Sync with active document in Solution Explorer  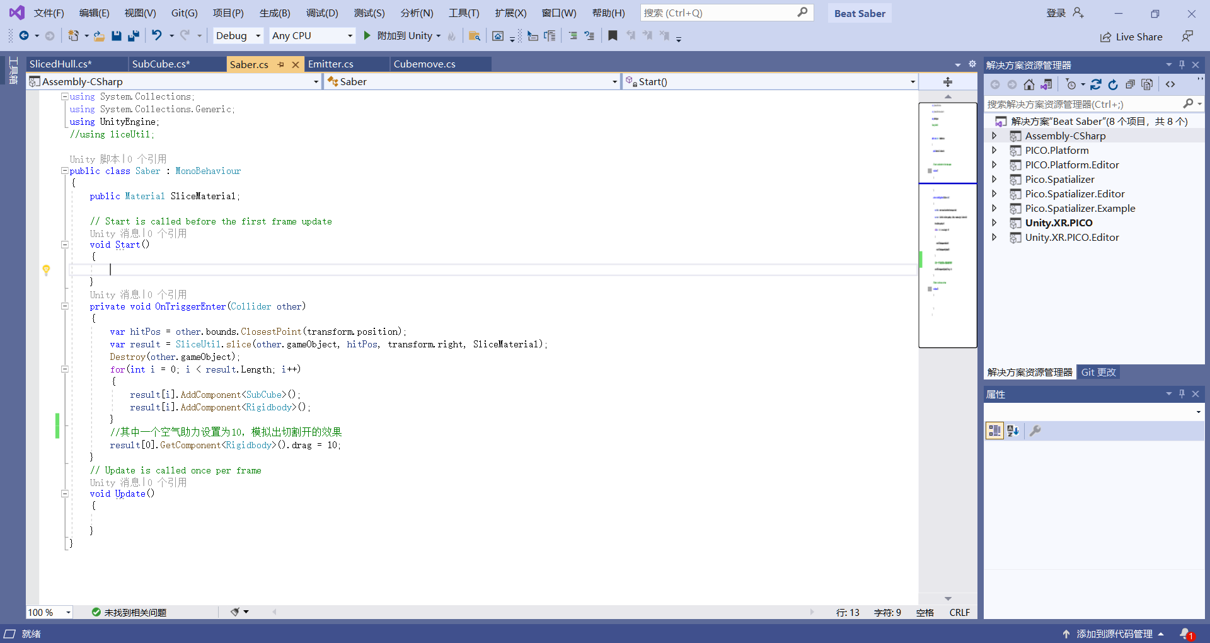(1096, 84)
